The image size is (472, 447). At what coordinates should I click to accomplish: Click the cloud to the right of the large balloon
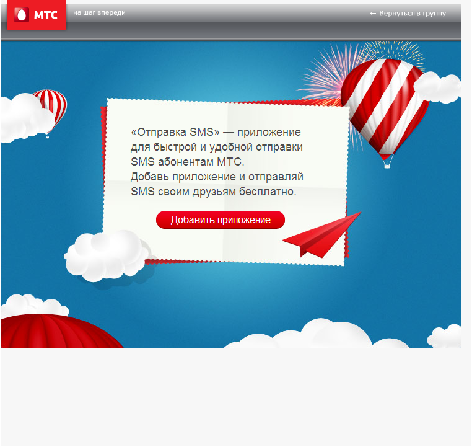click(x=439, y=87)
